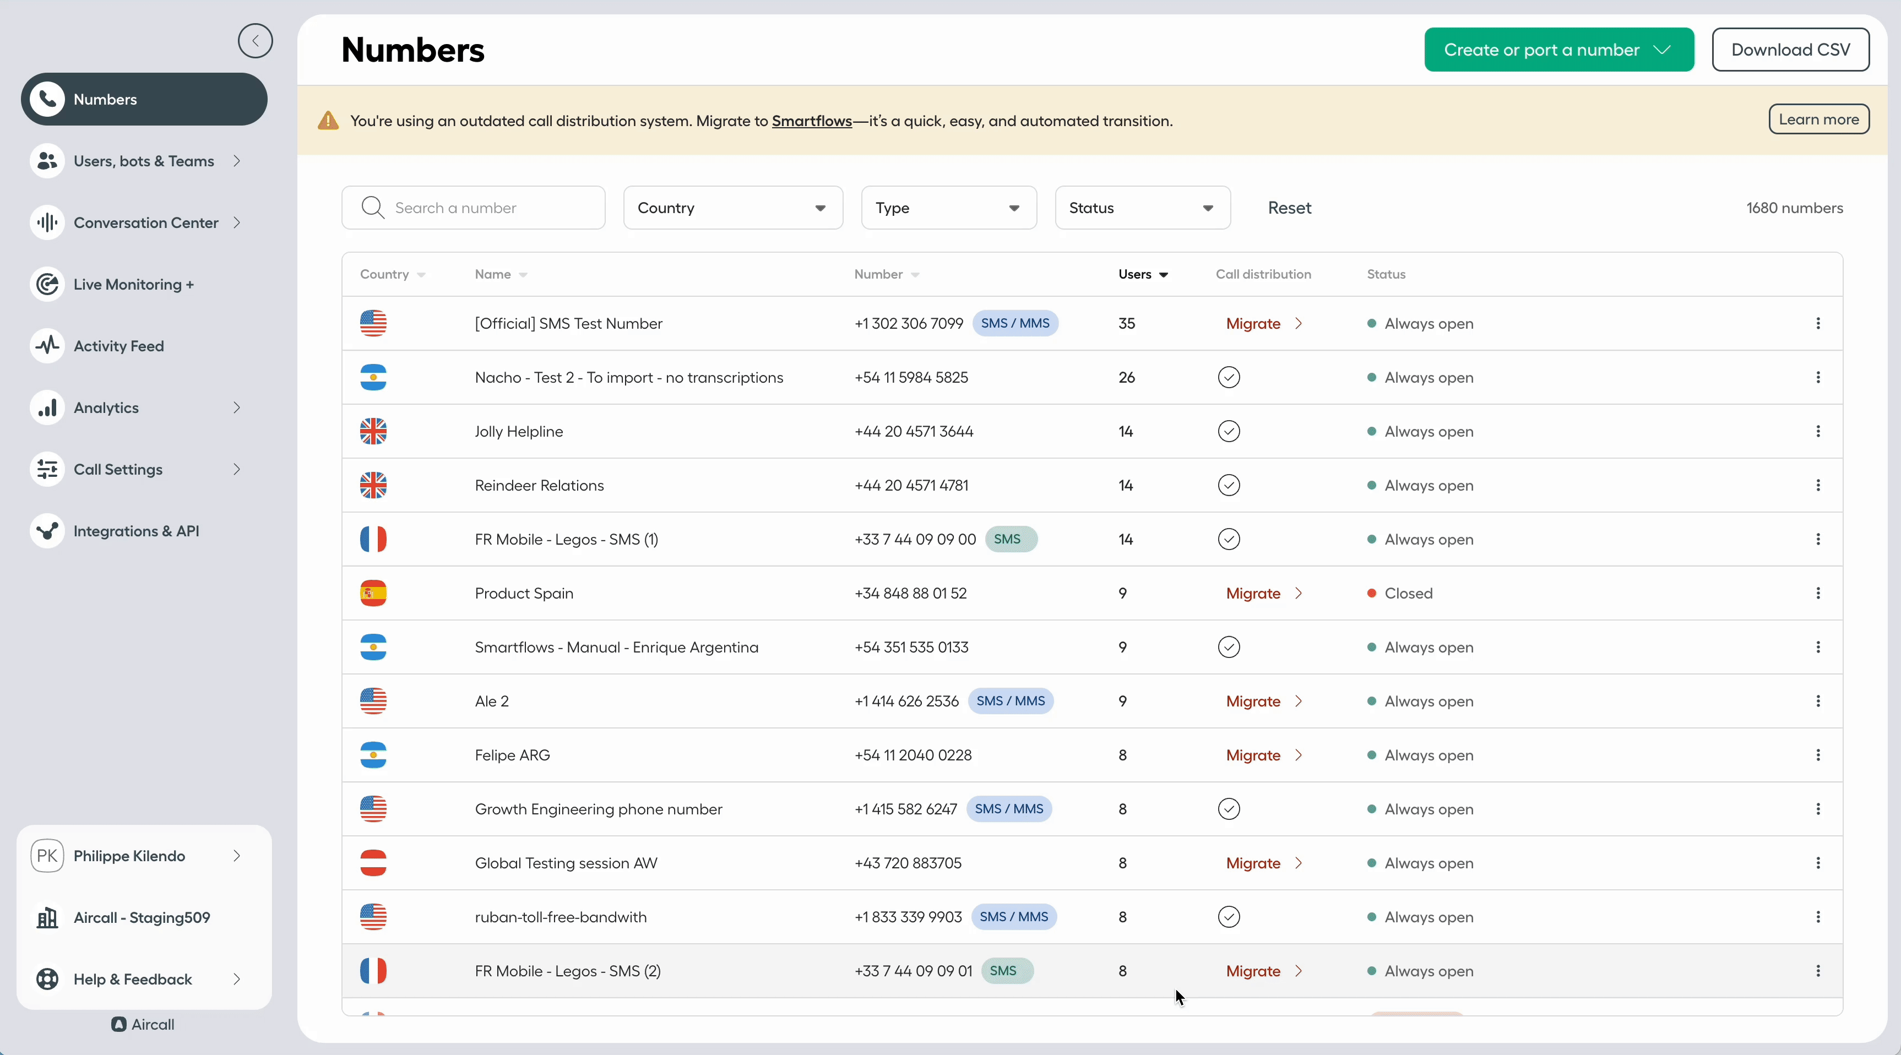Click Migrate for Global Testing session AW
Viewport: 1901px width, 1055px height.
click(x=1263, y=863)
